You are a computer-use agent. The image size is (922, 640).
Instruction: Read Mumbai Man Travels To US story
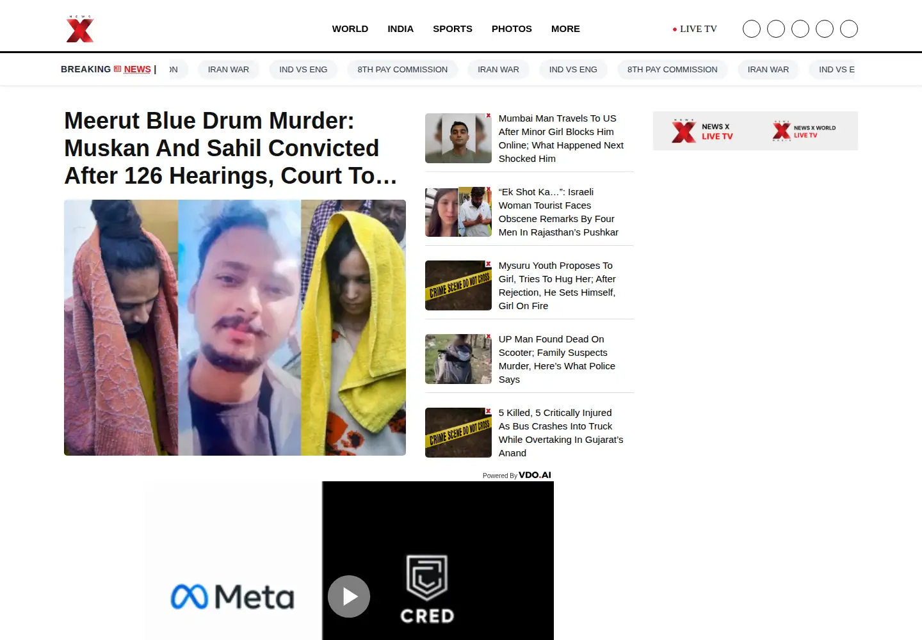(x=562, y=138)
